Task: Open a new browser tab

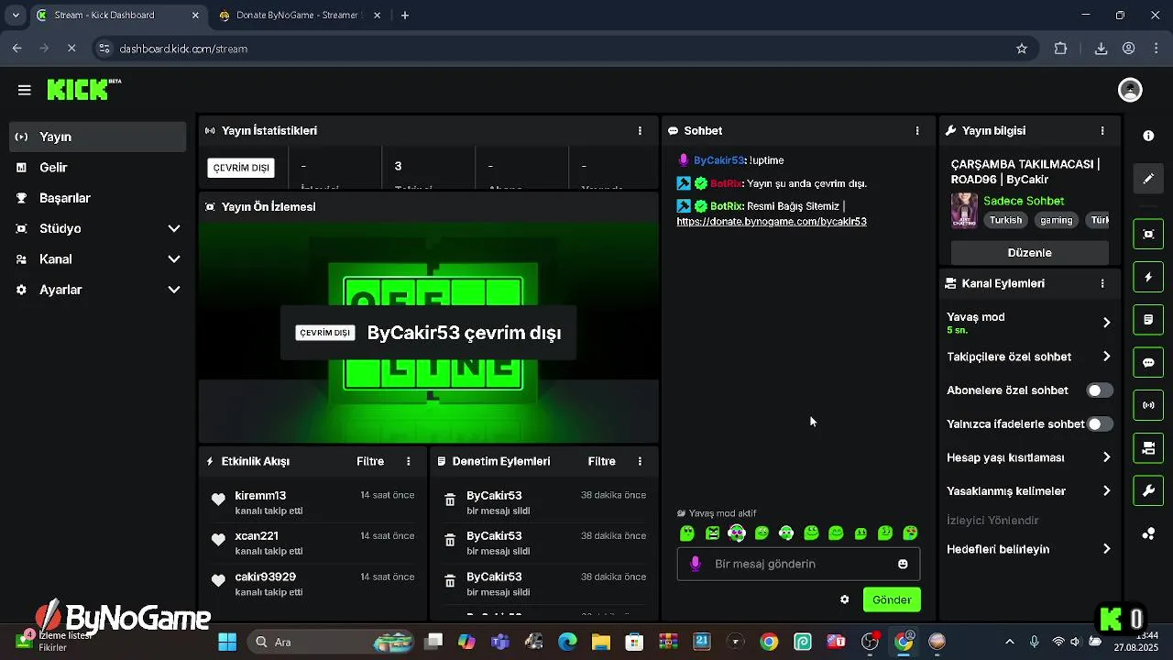Action: click(x=405, y=15)
